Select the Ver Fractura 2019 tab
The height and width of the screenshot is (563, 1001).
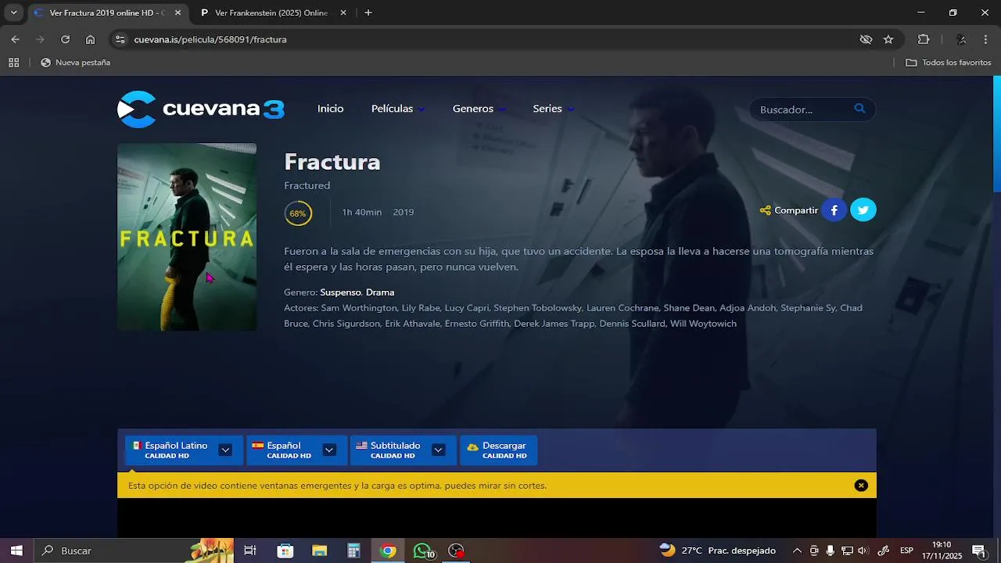coord(107,13)
